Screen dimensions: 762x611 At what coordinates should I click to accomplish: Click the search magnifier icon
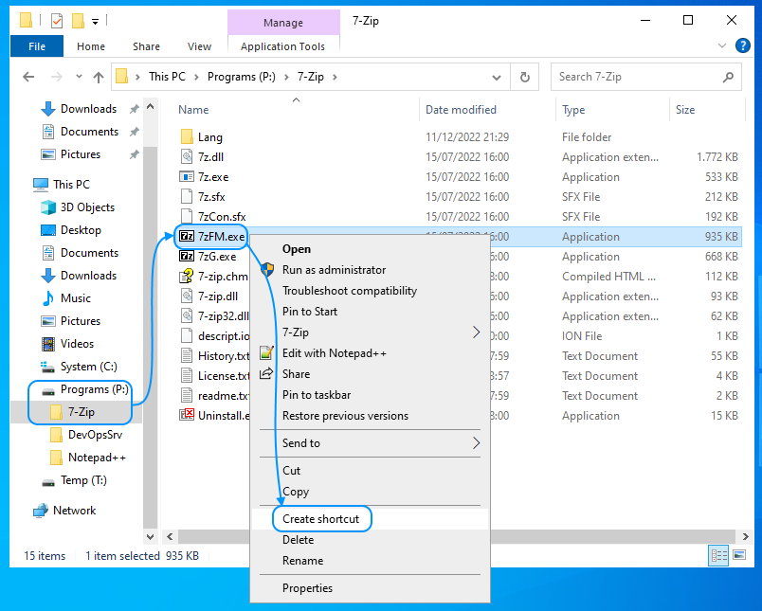click(728, 77)
